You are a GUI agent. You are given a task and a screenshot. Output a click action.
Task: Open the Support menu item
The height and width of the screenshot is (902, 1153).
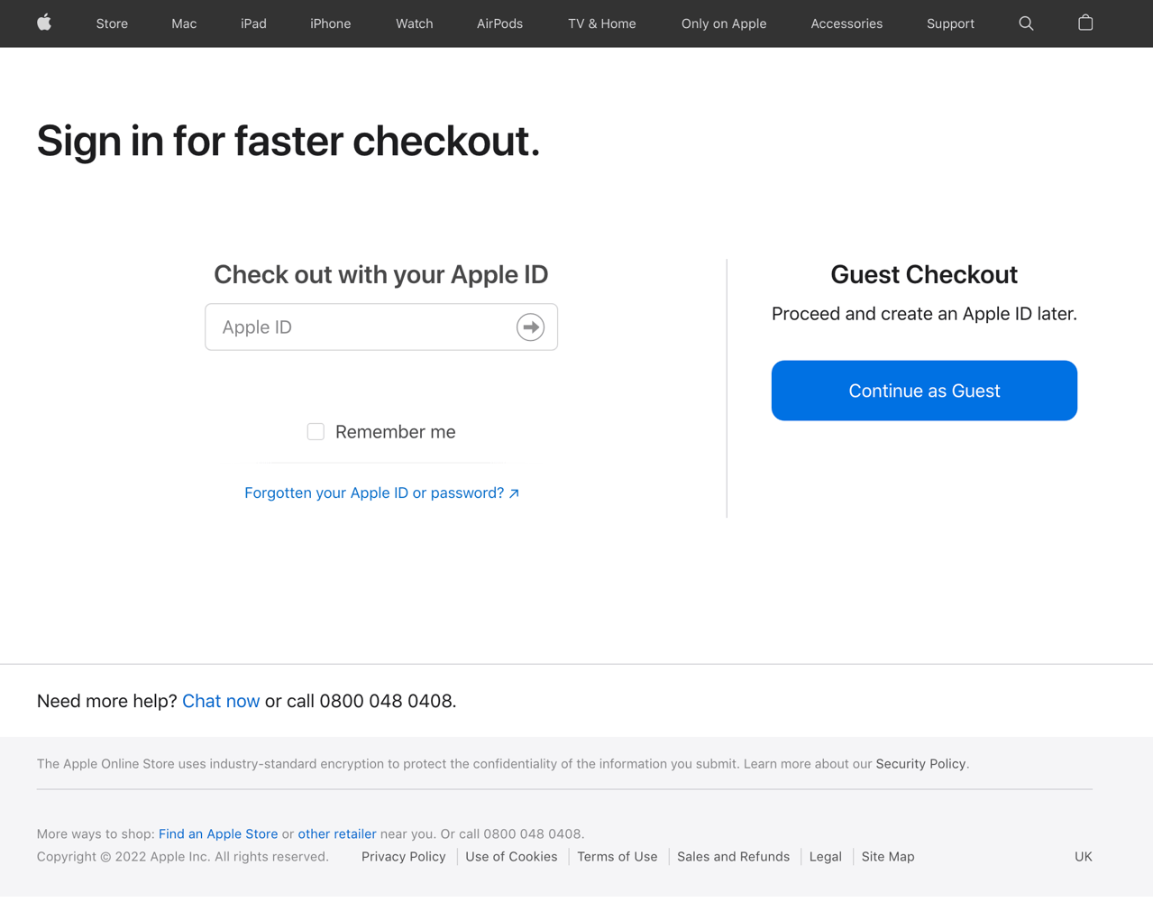(950, 24)
